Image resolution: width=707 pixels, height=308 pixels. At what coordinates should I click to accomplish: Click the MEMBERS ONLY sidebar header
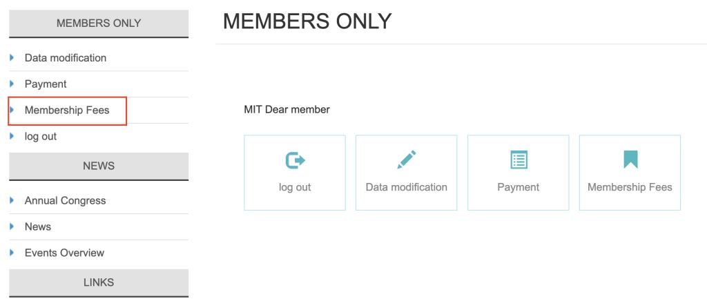tap(99, 23)
